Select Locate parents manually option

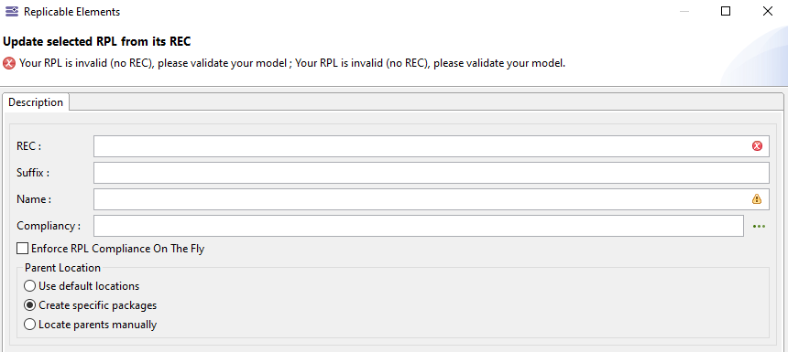[x=30, y=325]
